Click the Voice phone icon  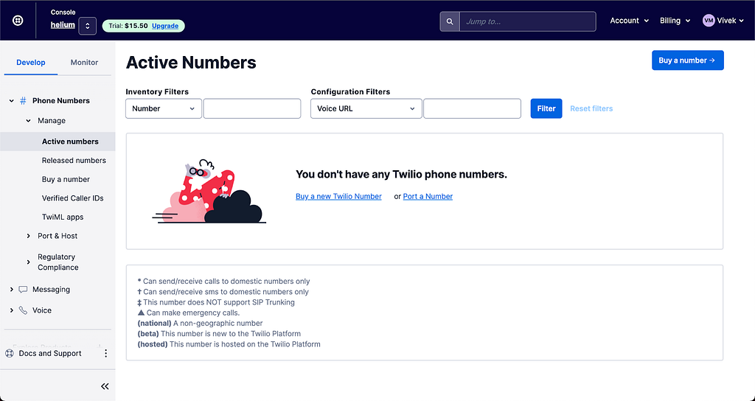coord(23,310)
